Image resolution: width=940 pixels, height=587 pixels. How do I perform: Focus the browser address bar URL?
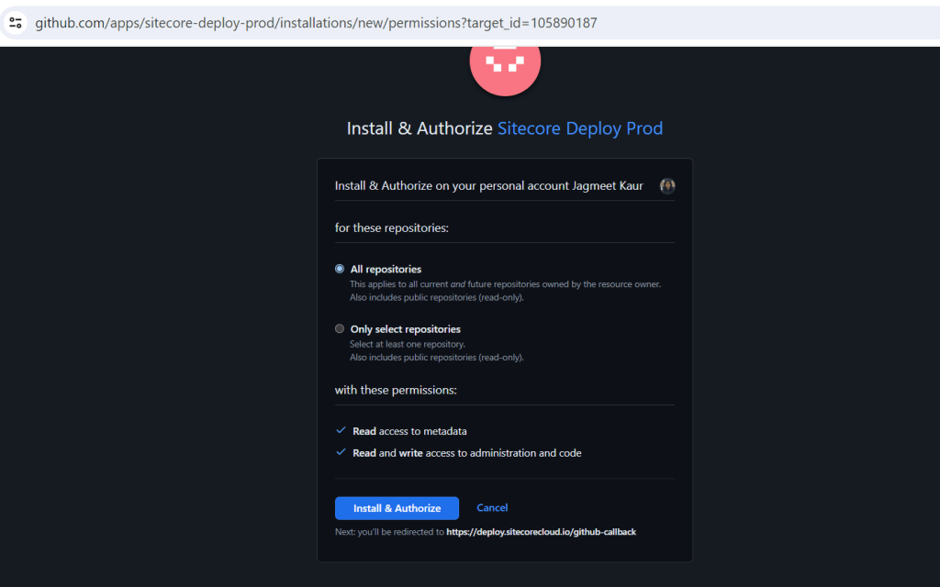tap(316, 23)
